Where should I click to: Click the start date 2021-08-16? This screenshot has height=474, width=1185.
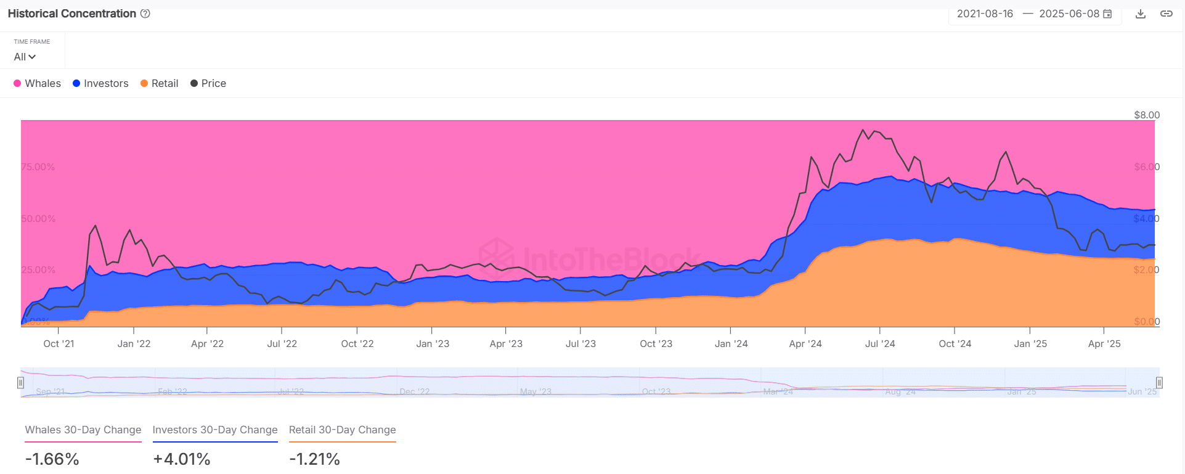point(985,14)
